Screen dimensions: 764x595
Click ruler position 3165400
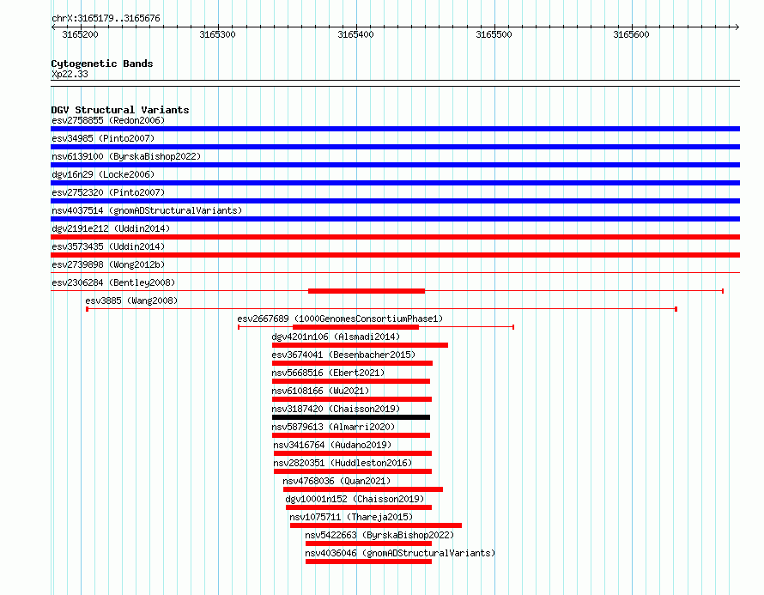[355, 34]
